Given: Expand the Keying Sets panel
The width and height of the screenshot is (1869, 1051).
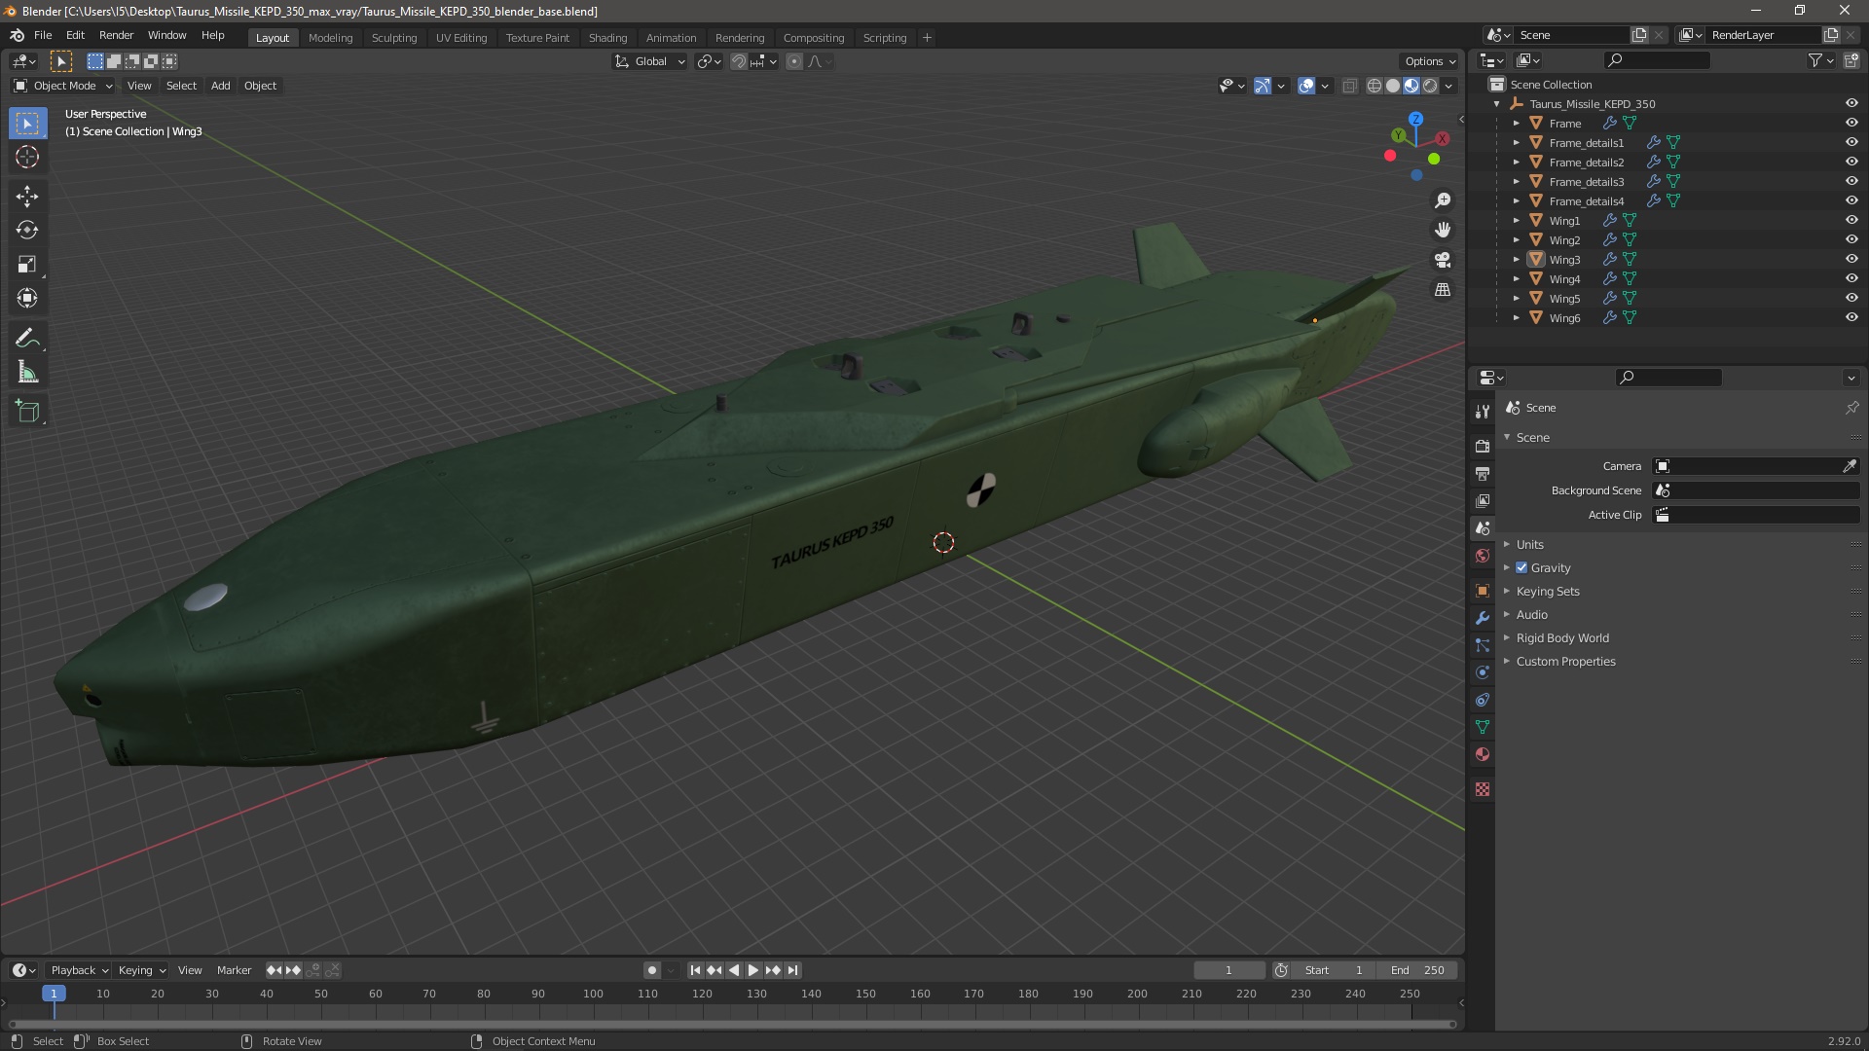Looking at the screenshot, I should 1547,592.
